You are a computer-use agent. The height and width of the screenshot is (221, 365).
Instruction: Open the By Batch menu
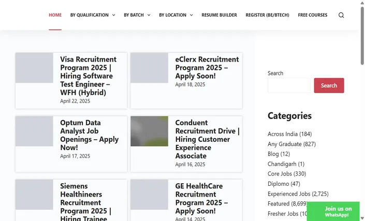(134, 15)
